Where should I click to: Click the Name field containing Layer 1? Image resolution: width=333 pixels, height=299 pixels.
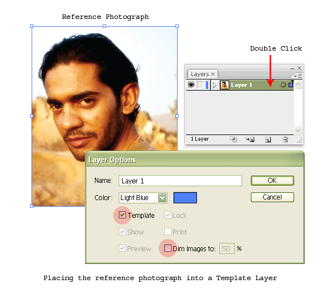[180, 181]
